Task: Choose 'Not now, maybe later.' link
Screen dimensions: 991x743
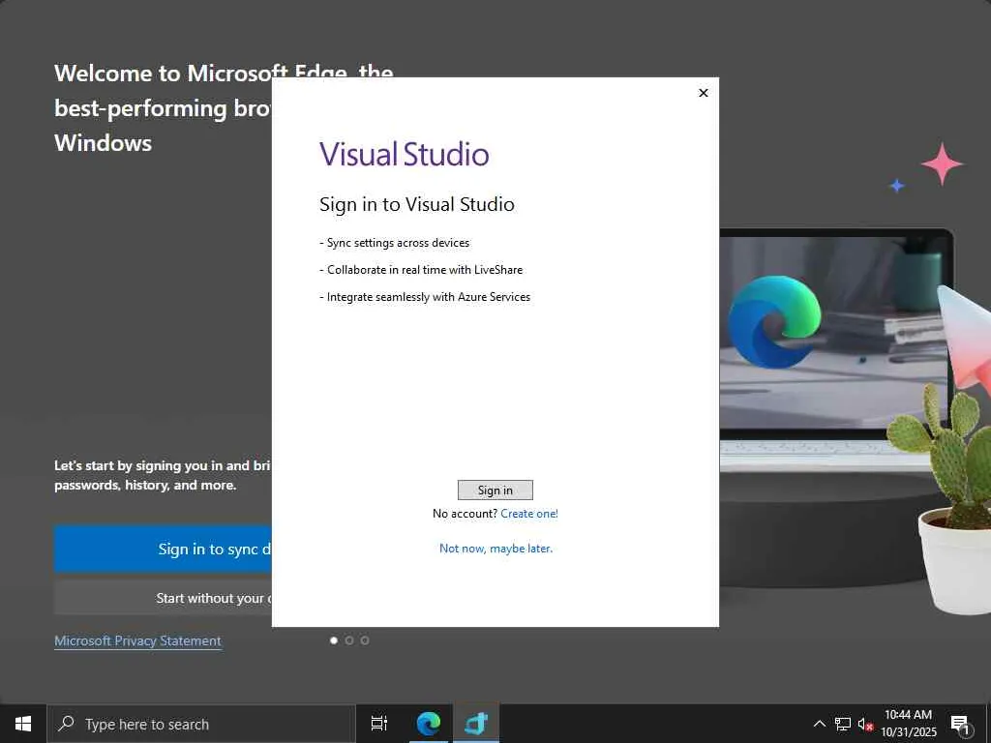Action: click(x=495, y=549)
